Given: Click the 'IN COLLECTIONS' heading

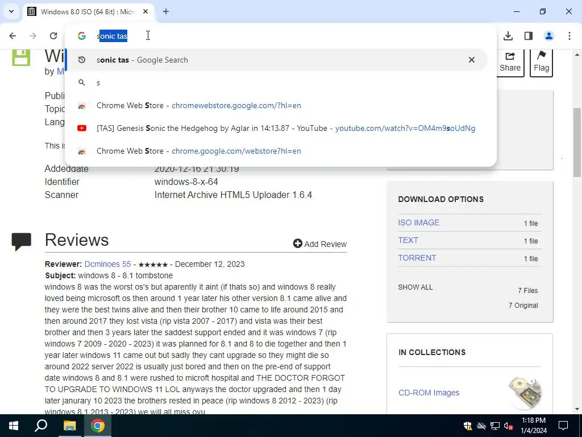Looking at the screenshot, I should pyautogui.click(x=432, y=352).
